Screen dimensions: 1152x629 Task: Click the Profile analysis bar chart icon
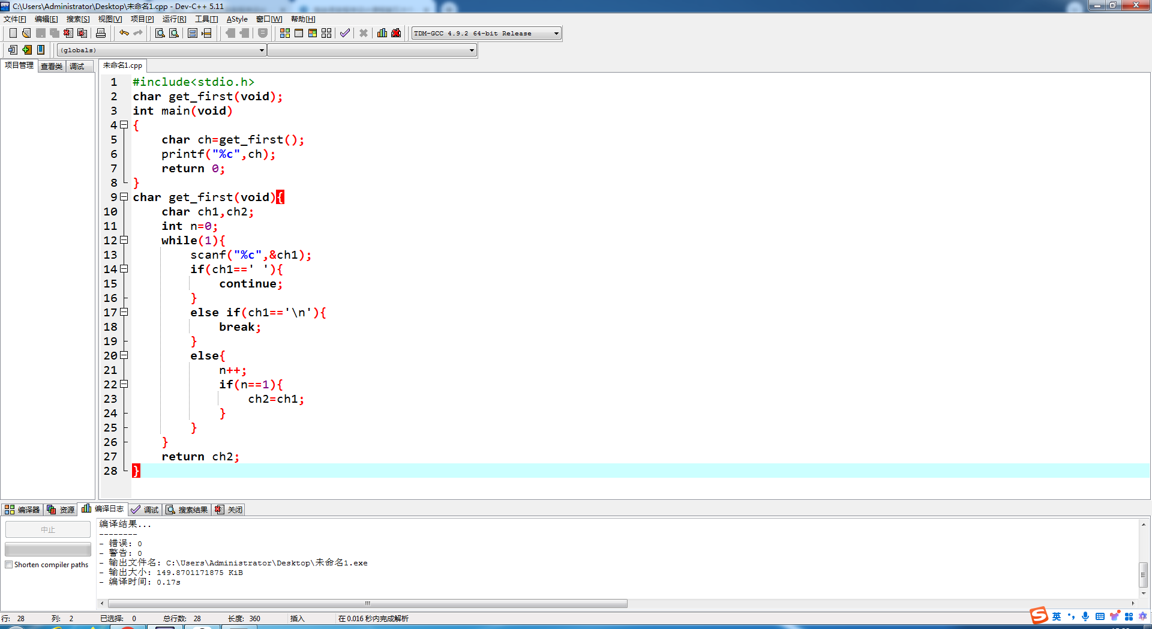[382, 33]
